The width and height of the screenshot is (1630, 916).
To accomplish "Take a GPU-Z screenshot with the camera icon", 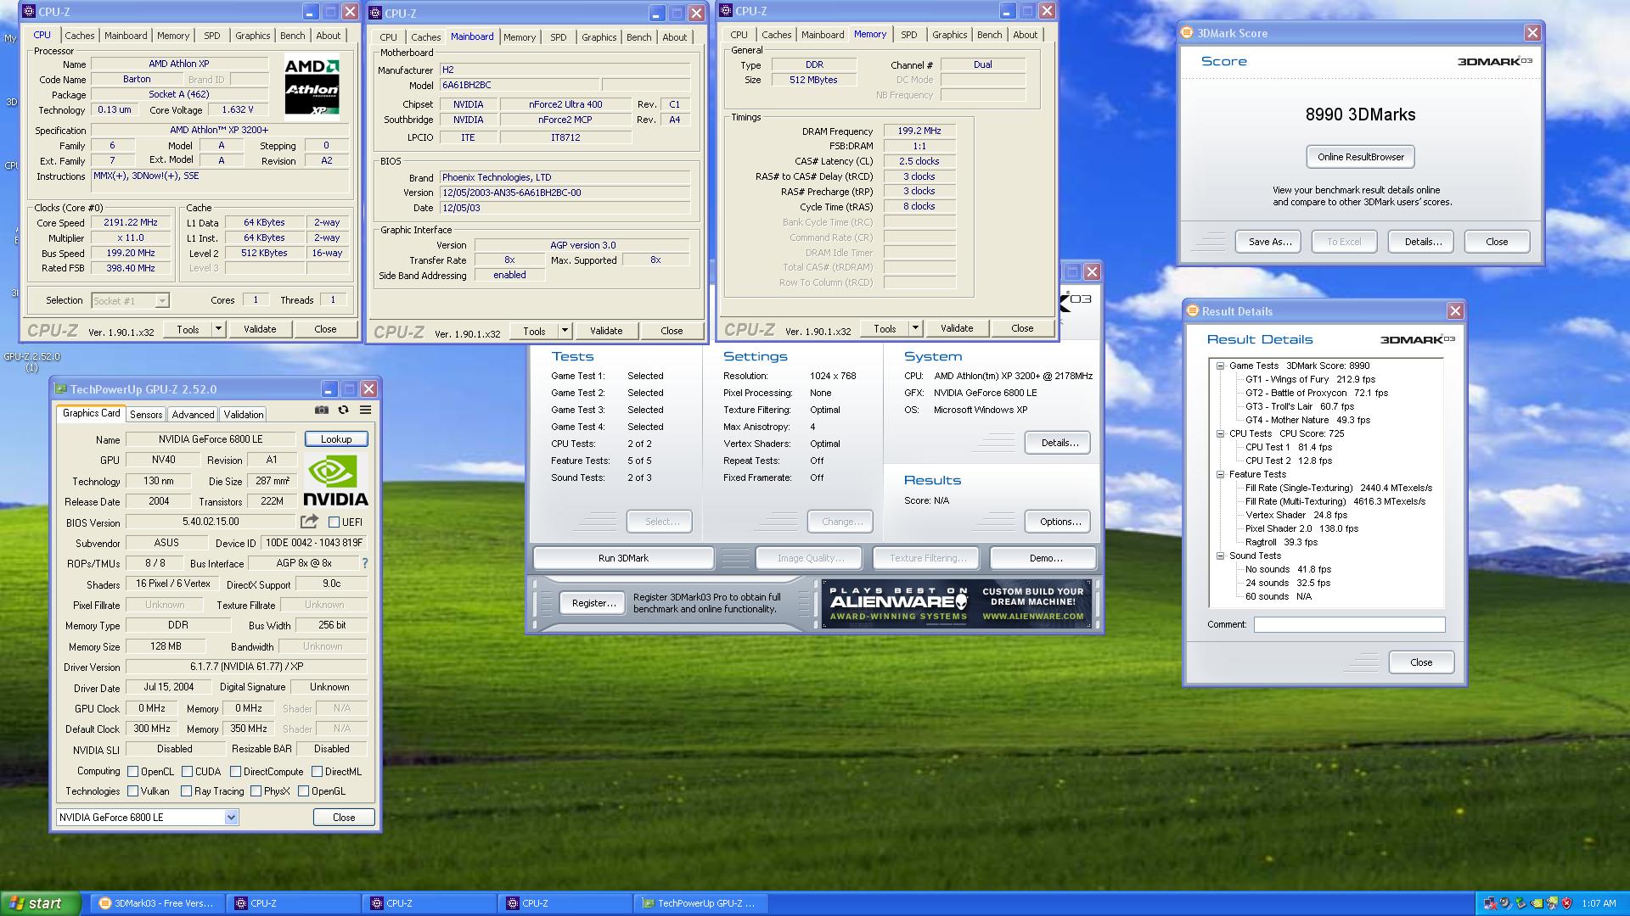I will pyautogui.click(x=322, y=411).
